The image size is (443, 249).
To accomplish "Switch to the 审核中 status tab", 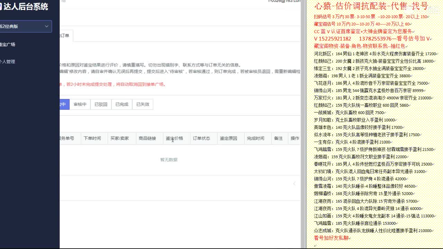I will tap(80, 104).
